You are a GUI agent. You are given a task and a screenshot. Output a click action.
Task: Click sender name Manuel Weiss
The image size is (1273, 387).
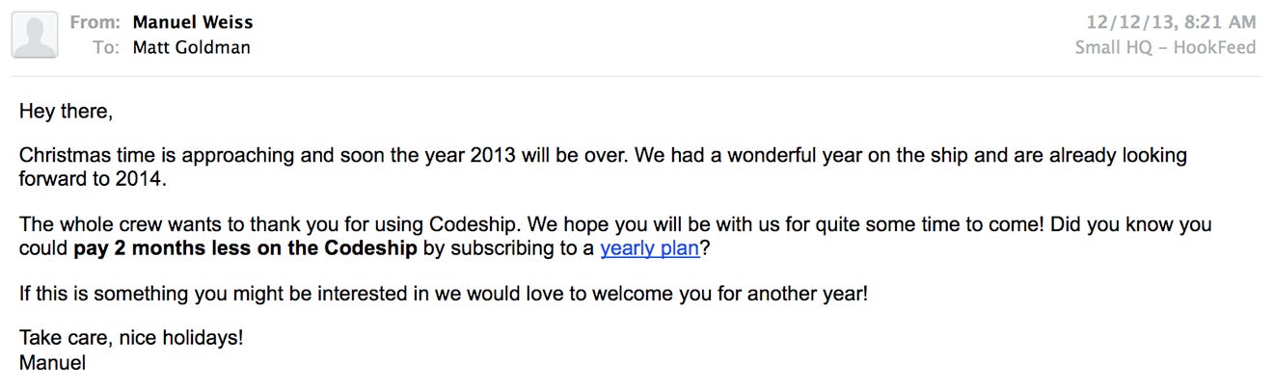193,22
